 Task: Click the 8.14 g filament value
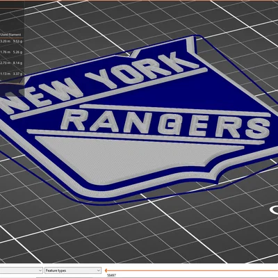click(x=18, y=63)
